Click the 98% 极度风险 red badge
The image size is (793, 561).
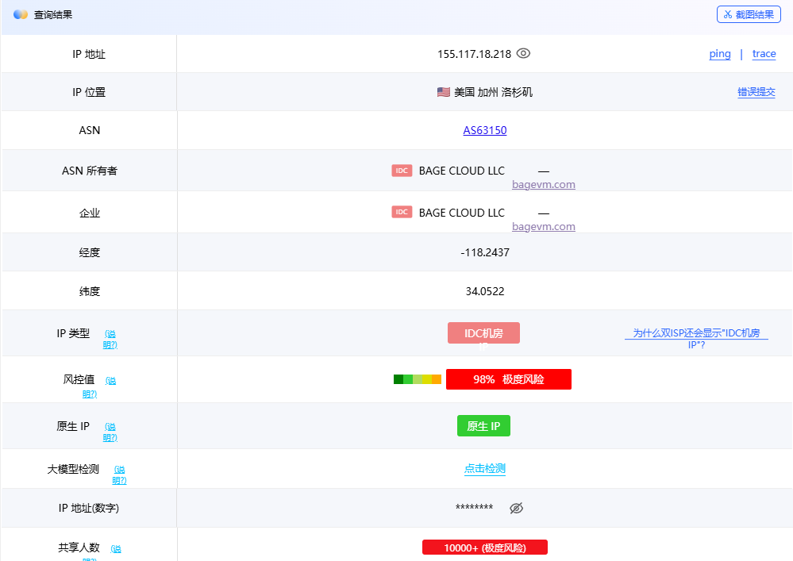tap(508, 379)
